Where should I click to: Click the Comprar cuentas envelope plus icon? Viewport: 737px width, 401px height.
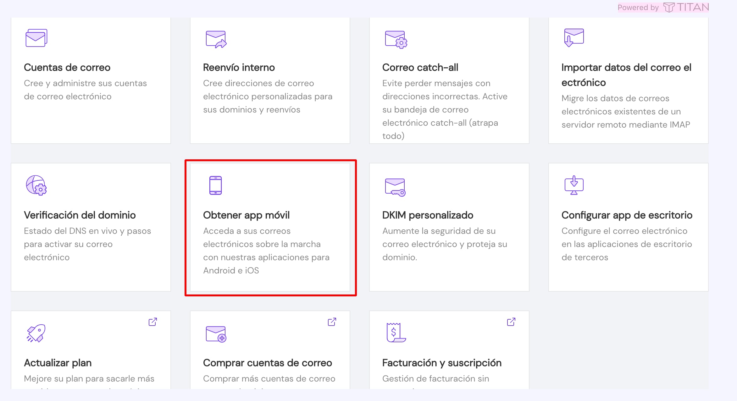216,334
